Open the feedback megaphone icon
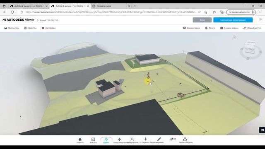 point(262,130)
